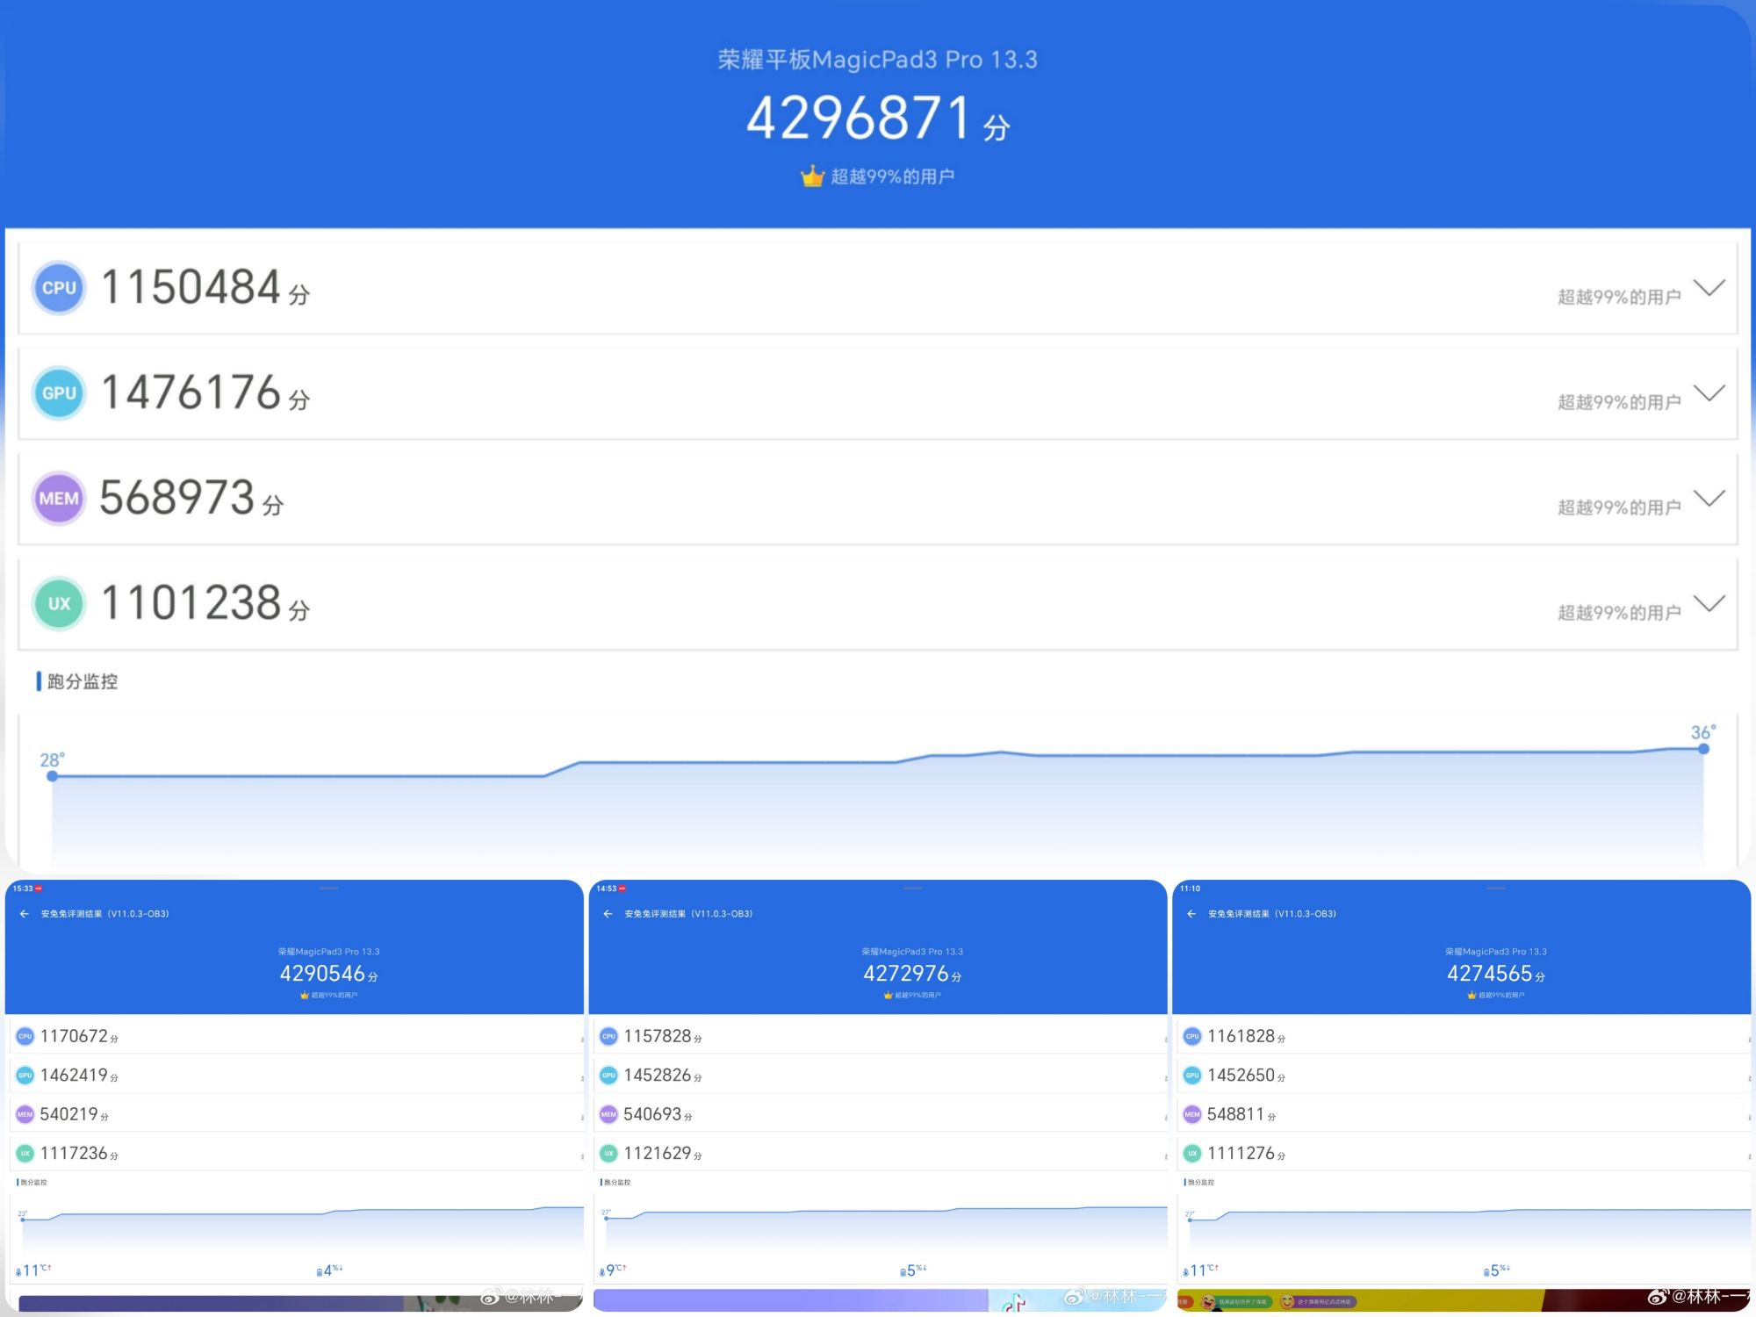1756x1317 pixels.
Task: Click the 28° start point on temperature graph
Action: 53,776
